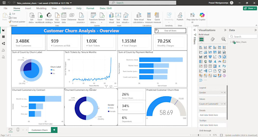Choose the gauge visual type
The height and width of the screenshot is (137, 258).
click(x=220, y=61)
